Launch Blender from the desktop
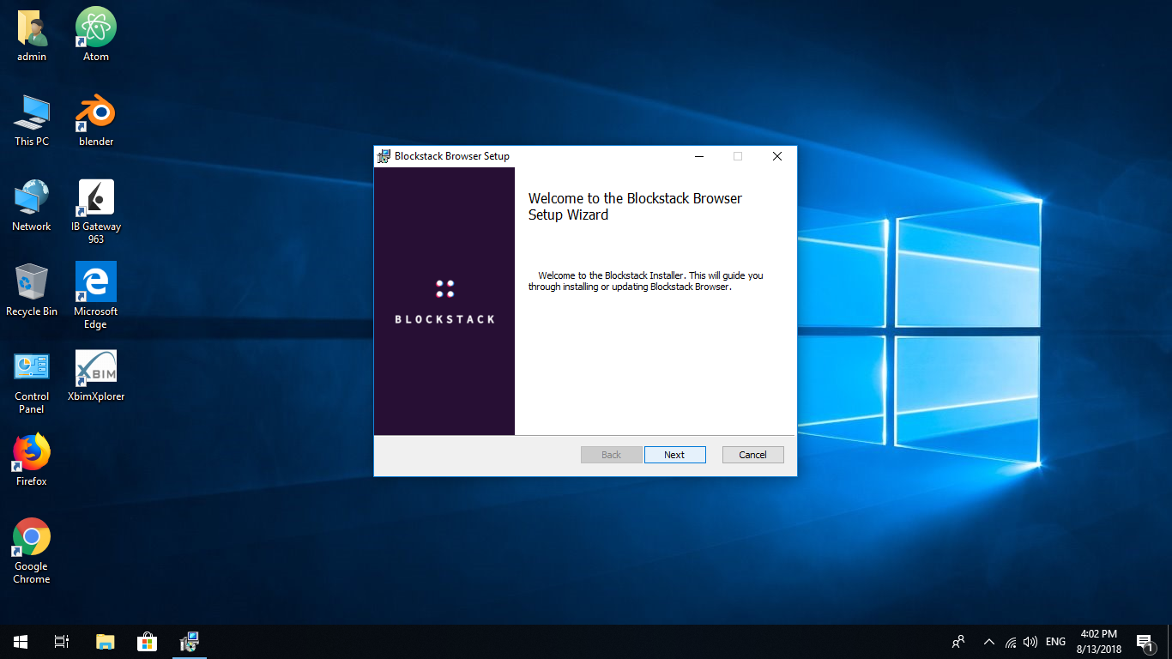Image resolution: width=1172 pixels, height=659 pixels. [95, 112]
